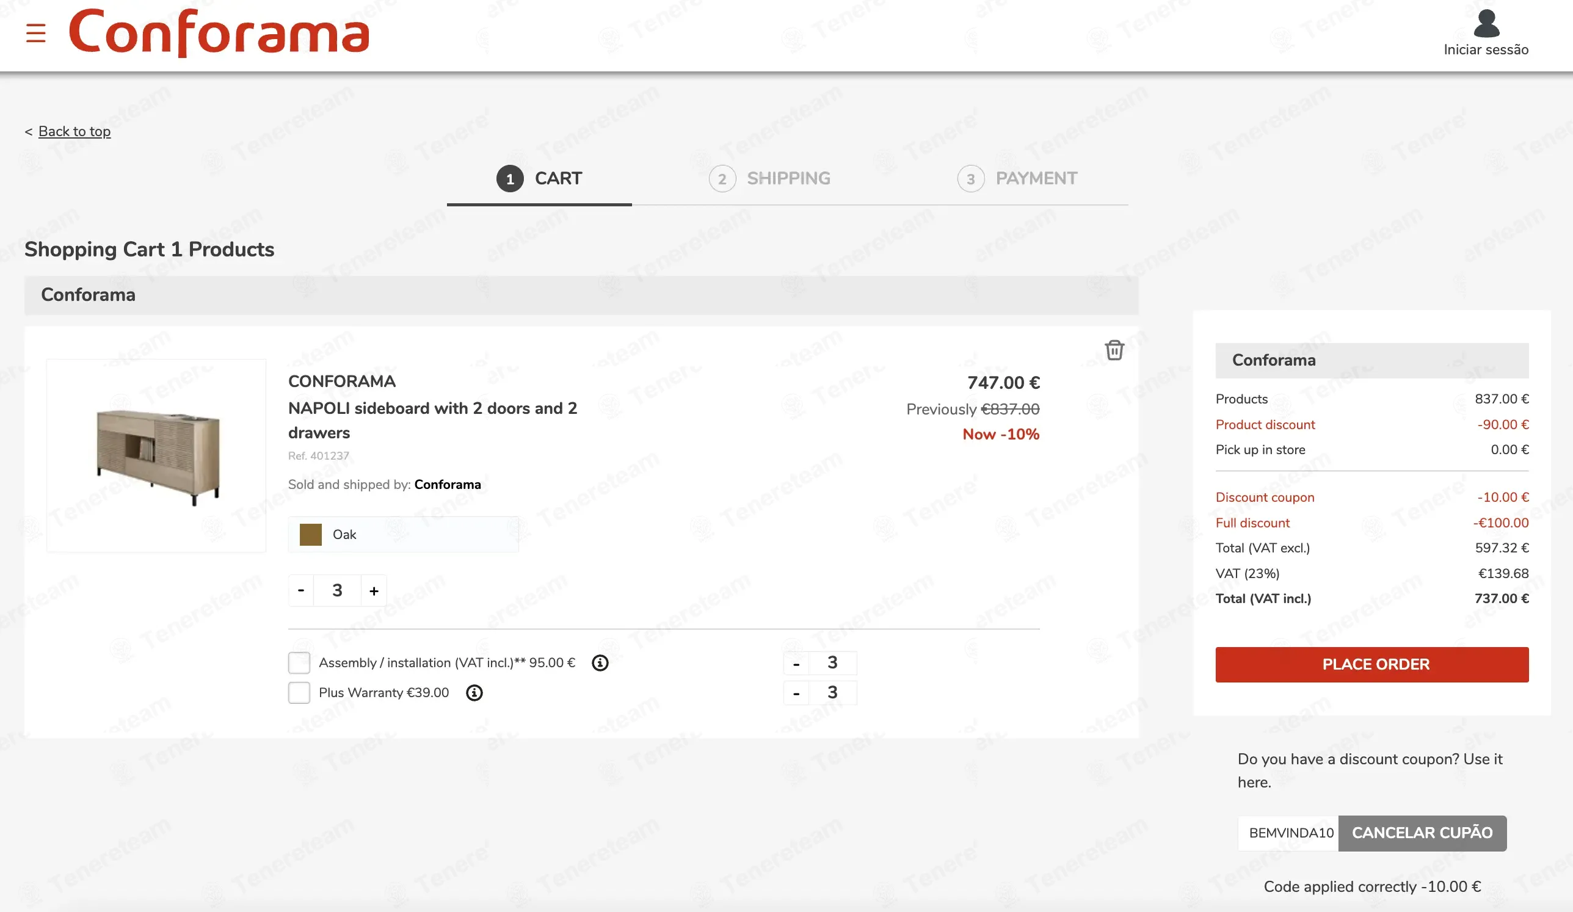1573x912 pixels.
Task: Go to the SHIPPING step tab
Action: 769,178
